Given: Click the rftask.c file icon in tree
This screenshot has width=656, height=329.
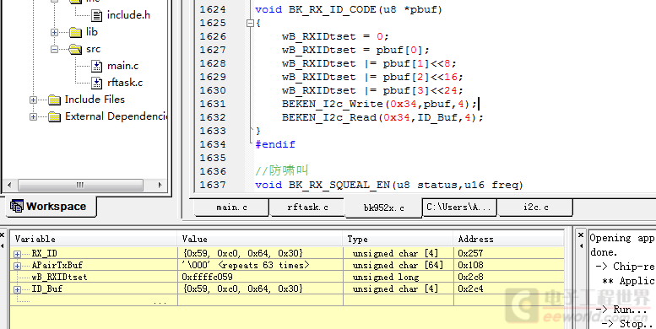Looking at the screenshot, I should pos(96,83).
